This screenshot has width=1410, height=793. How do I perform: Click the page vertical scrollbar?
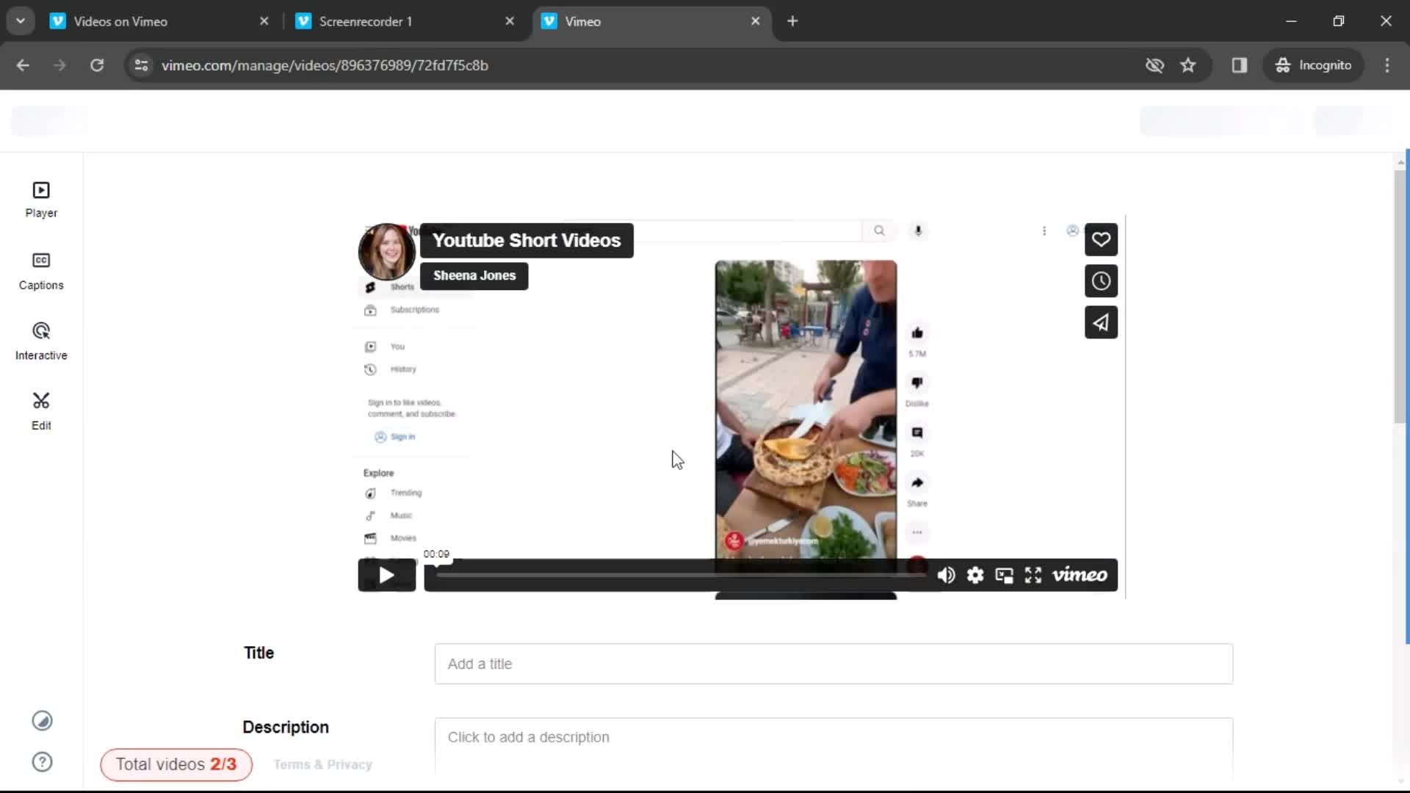1401,297
